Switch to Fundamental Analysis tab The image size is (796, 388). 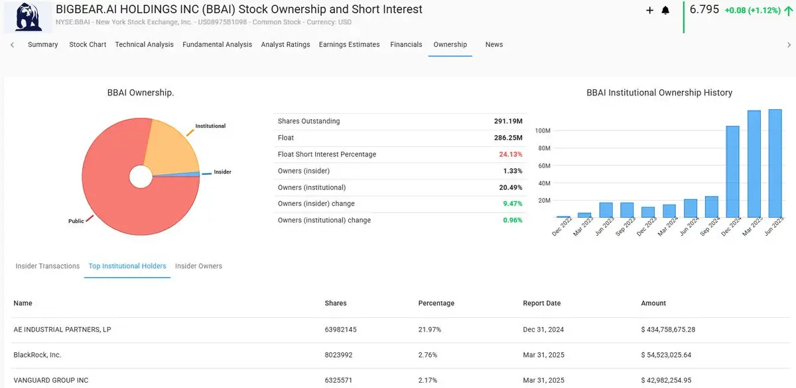tap(217, 44)
